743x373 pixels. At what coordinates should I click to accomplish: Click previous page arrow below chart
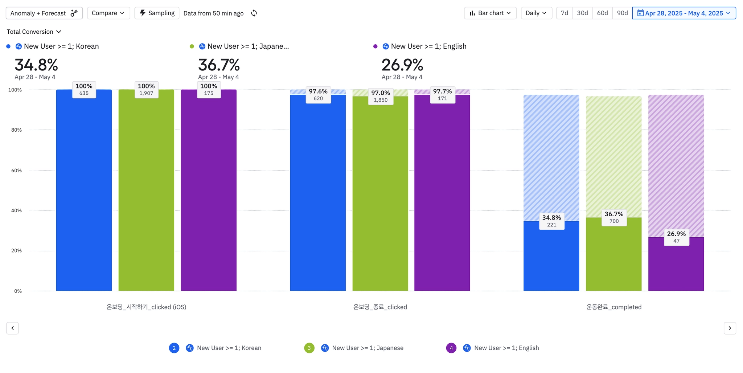click(x=12, y=328)
